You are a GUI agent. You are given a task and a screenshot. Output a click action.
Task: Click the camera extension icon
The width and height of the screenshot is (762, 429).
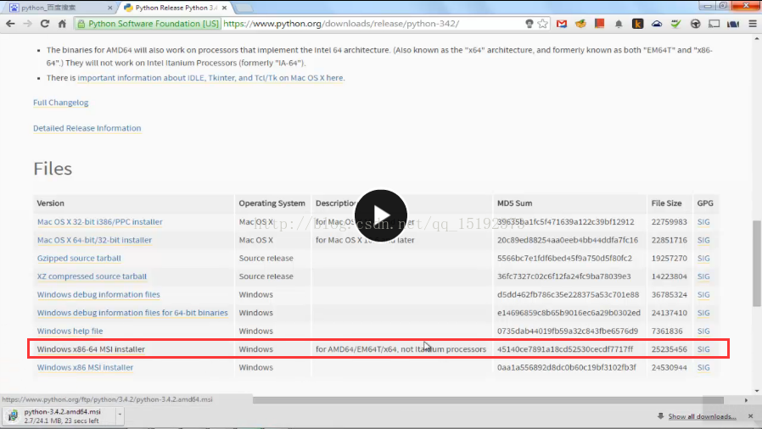click(x=733, y=23)
